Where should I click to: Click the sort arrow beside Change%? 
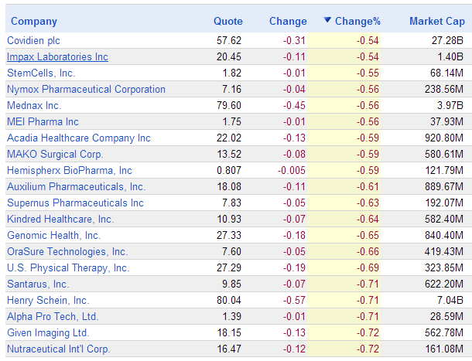point(328,21)
